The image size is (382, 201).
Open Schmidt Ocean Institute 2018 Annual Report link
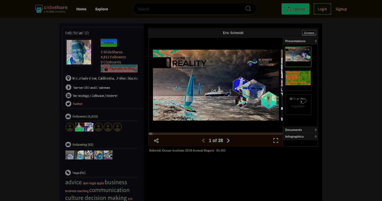181,150
